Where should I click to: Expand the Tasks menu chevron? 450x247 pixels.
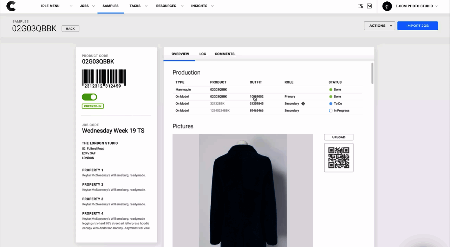pyautogui.click(x=146, y=6)
